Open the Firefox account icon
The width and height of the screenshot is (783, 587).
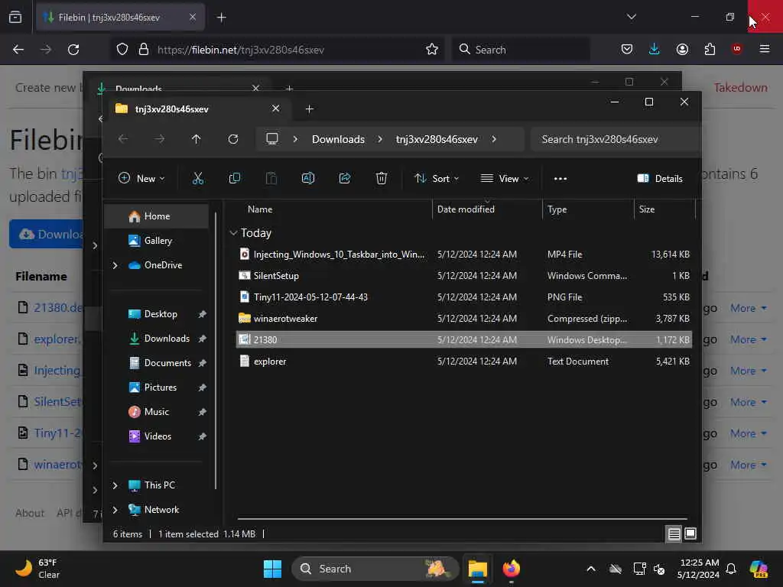pos(682,49)
